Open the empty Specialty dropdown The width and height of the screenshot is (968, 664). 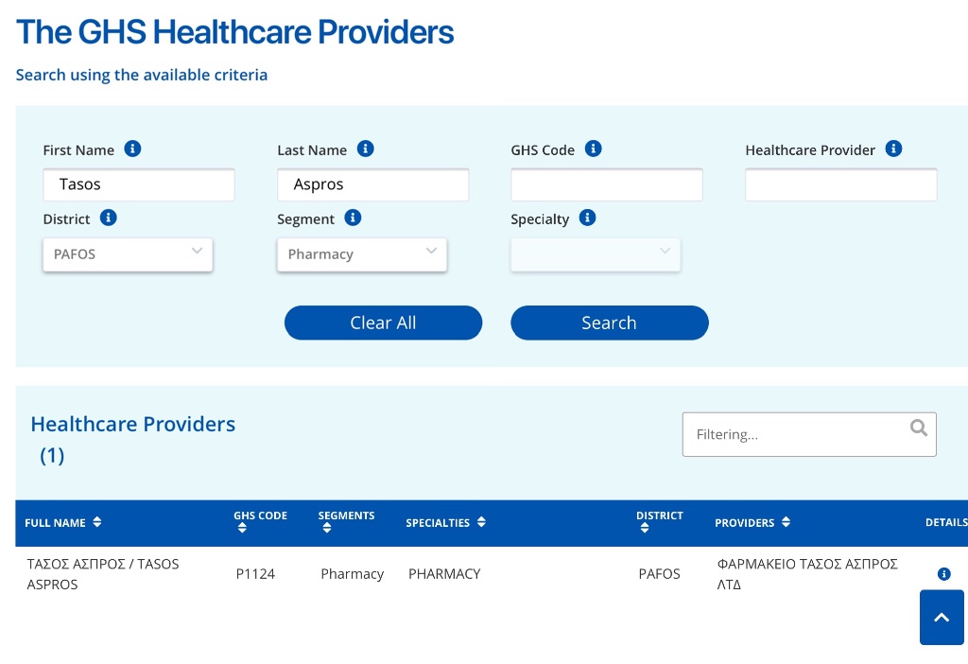pos(596,254)
